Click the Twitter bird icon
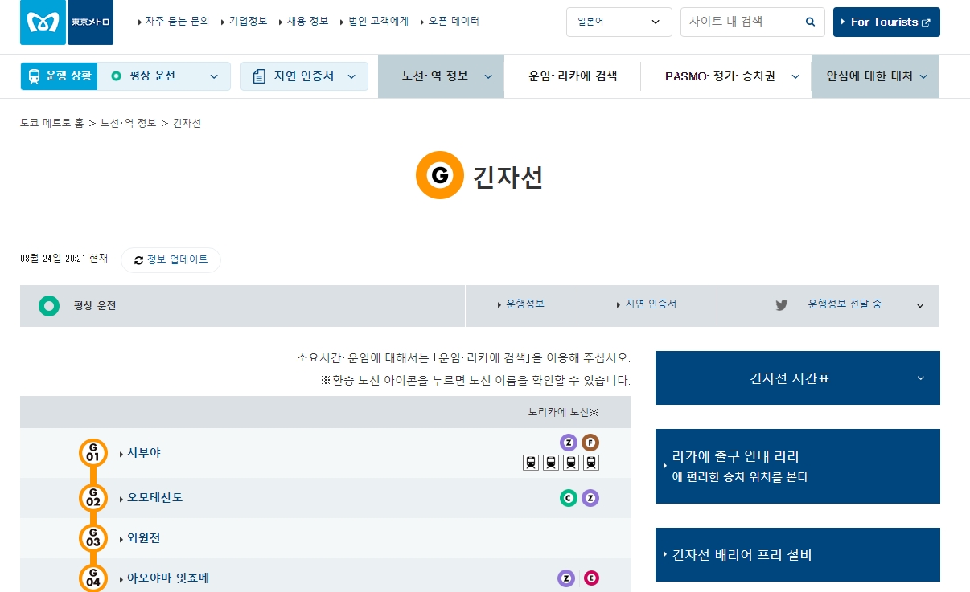Image resolution: width=970 pixels, height=592 pixels. (x=781, y=305)
